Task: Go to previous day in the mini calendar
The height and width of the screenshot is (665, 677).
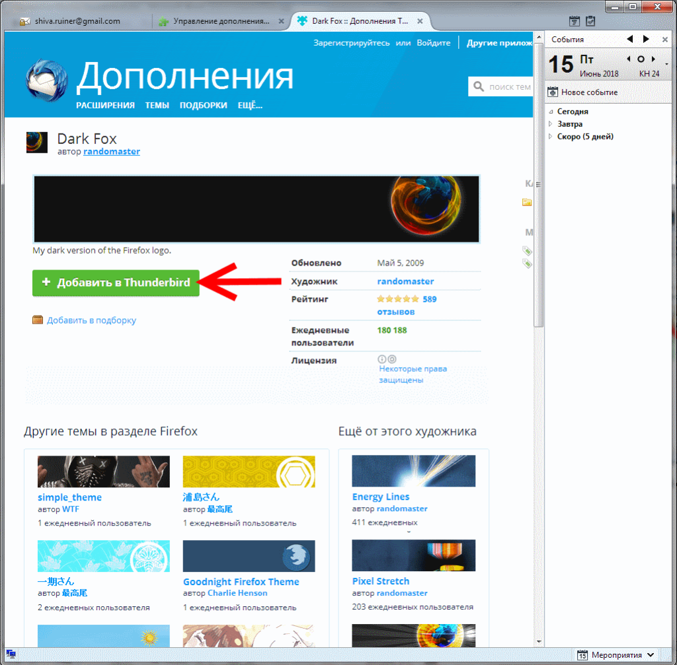Action: click(629, 59)
